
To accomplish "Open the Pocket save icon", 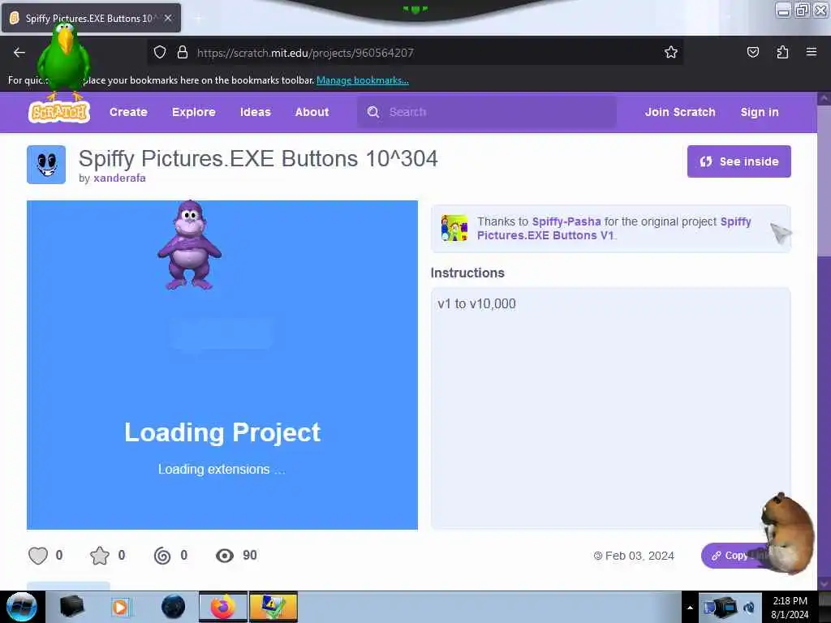I will pos(752,52).
